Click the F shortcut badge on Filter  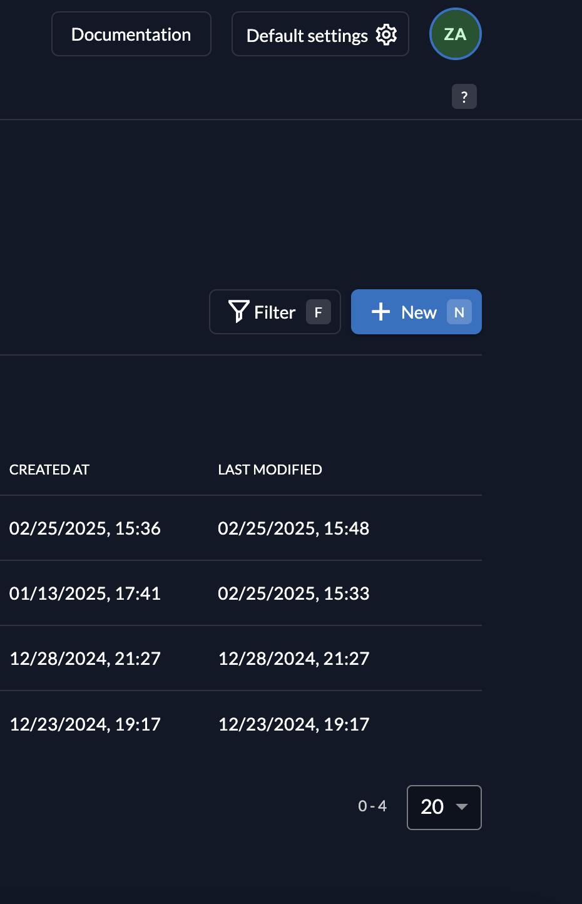318,312
